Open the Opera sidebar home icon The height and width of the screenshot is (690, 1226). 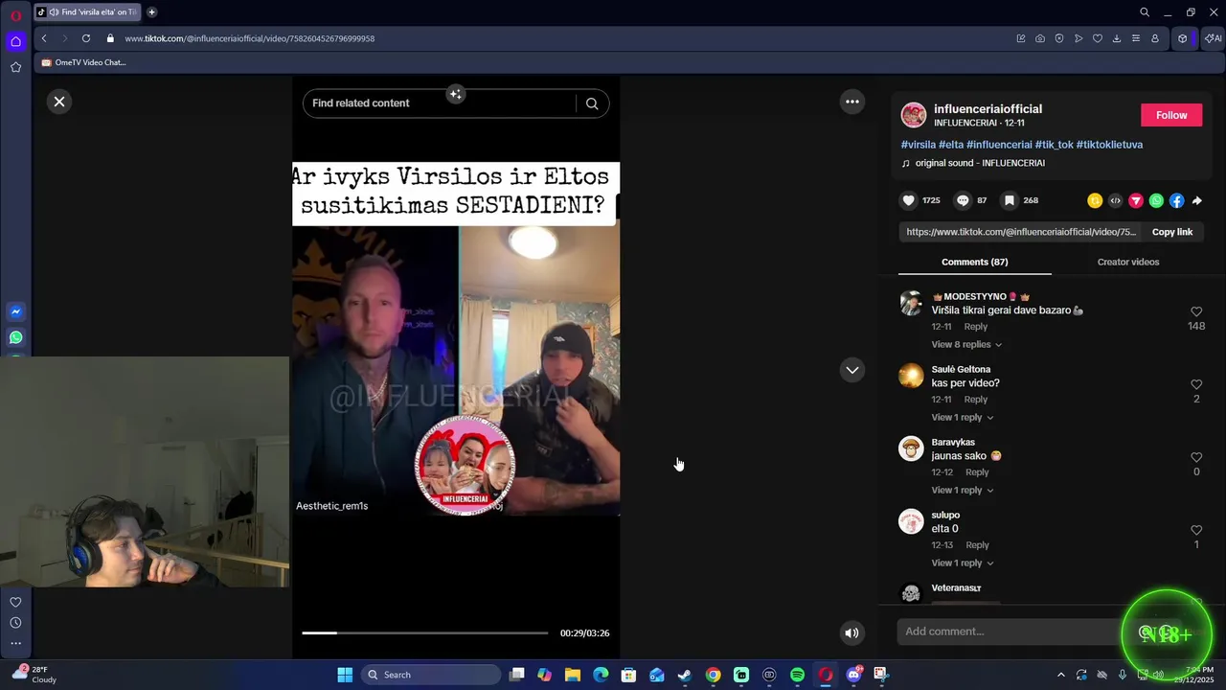[x=15, y=41]
